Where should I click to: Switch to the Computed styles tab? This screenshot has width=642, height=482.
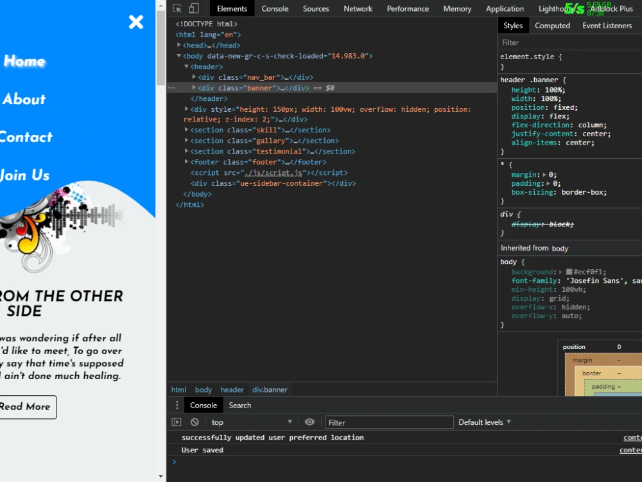[552, 26]
